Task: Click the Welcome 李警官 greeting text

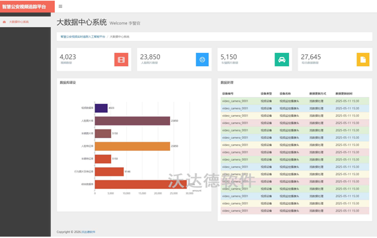Action: (x=125, y=23)
